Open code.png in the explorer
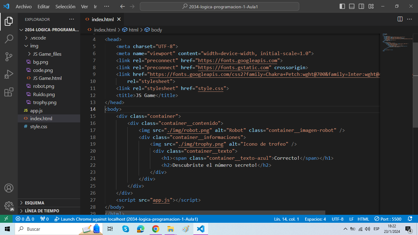 [x=49, y=70]
